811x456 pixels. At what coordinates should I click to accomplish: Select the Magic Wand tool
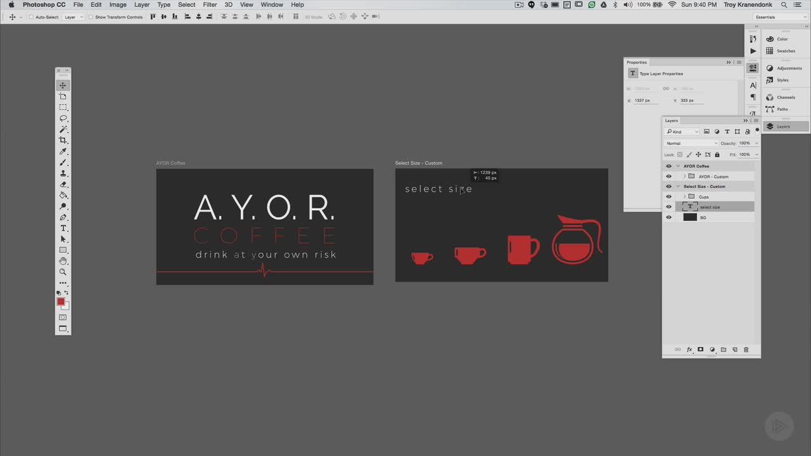point(63,129)
